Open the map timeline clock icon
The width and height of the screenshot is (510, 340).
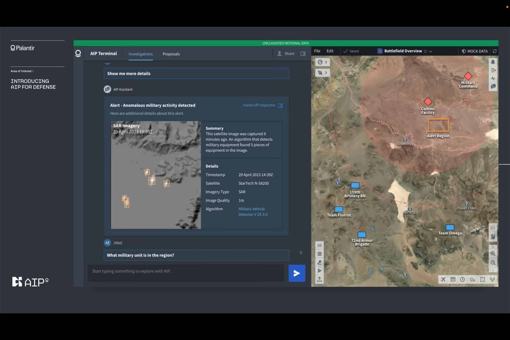462,279
